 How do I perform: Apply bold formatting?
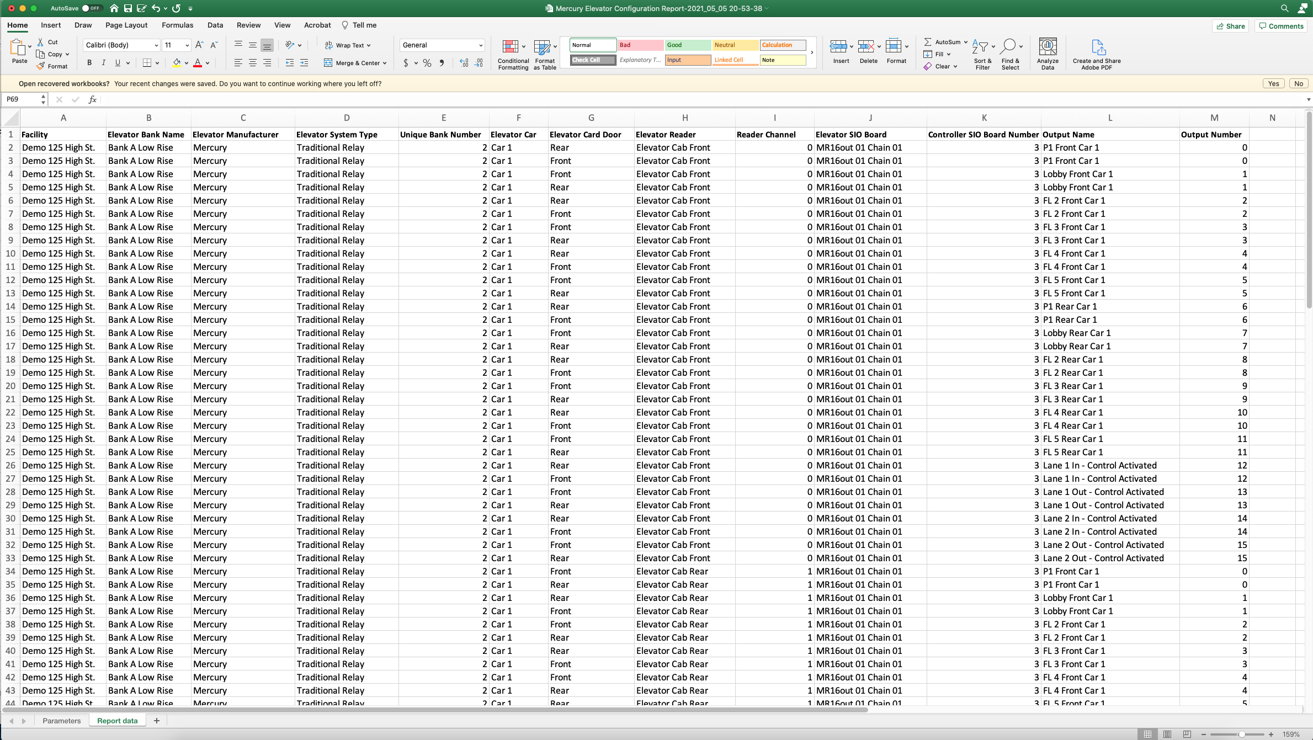(89, 62)
